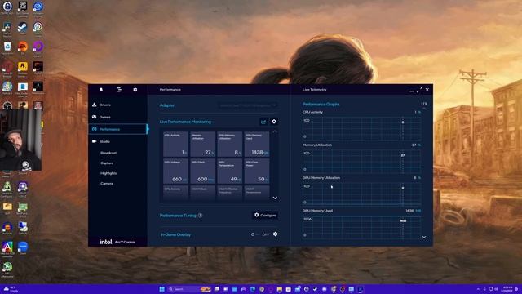The image size is (522, 294).
Task: Select the GPU Core Power 50 tile
Action: click(x=257, y=171)
